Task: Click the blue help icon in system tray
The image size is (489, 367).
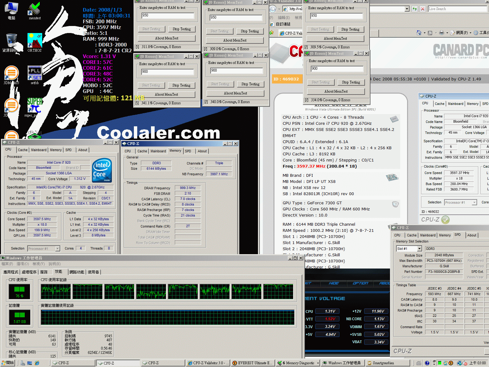Action: pos(427,363)
